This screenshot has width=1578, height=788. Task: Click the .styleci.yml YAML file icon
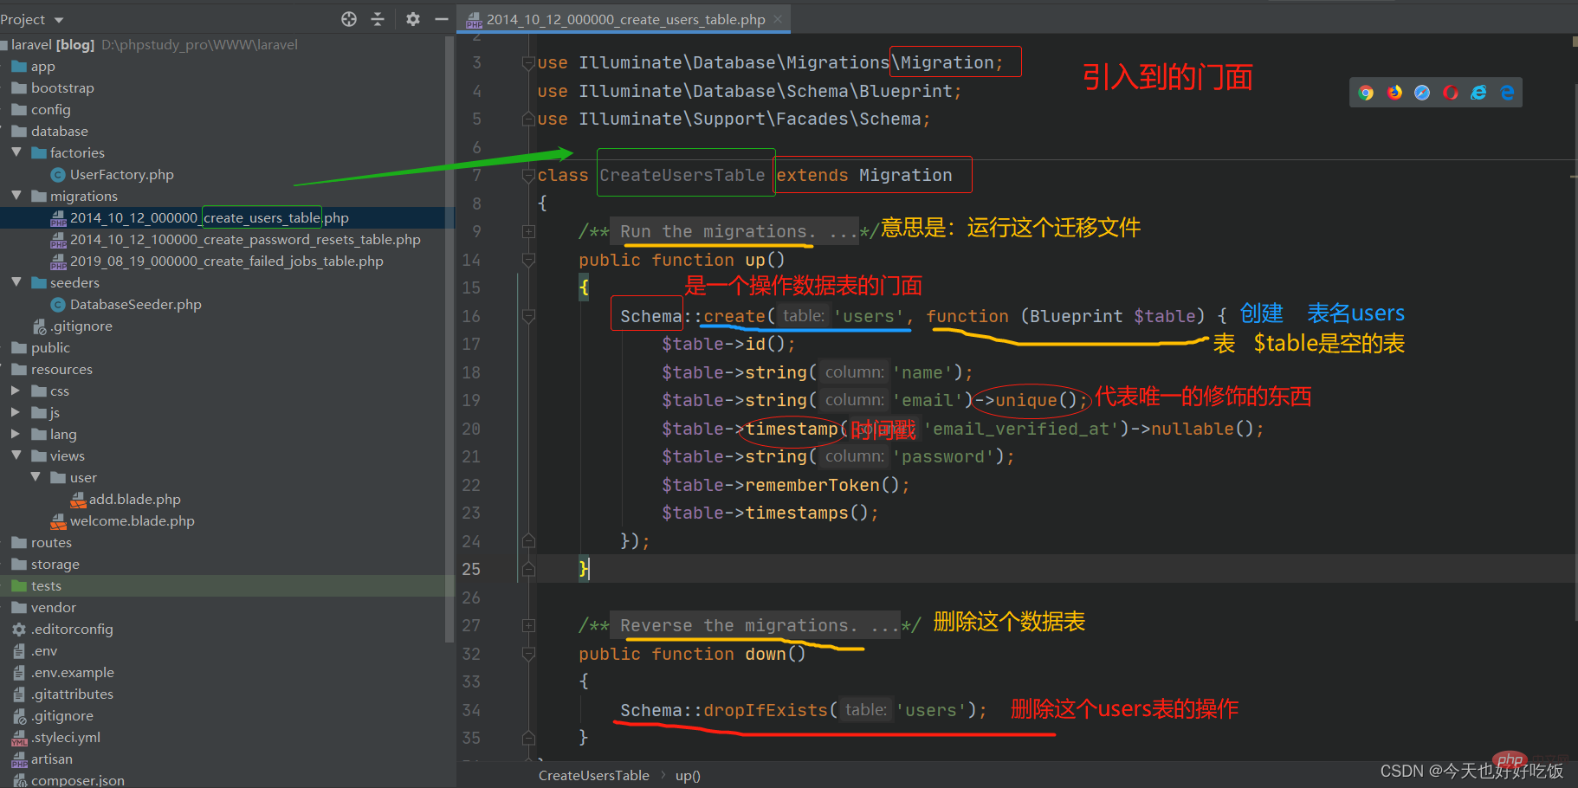pos(19,738)
